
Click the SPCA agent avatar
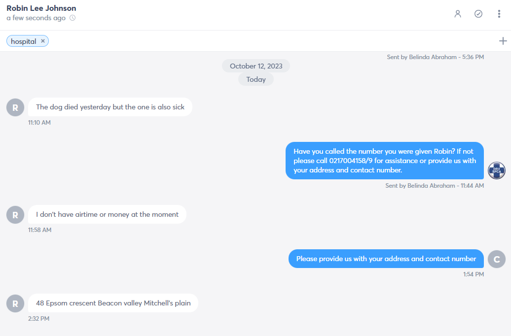pos(496,170)
